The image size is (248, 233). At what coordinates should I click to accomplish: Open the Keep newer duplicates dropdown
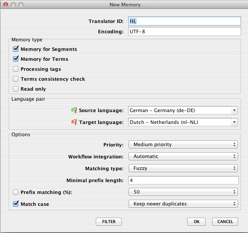point(183,204)
